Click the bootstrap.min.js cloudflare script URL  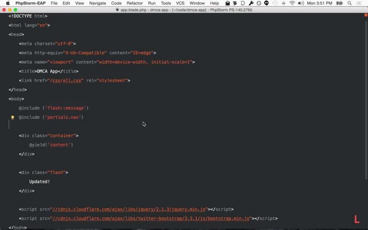click(151, 218)
